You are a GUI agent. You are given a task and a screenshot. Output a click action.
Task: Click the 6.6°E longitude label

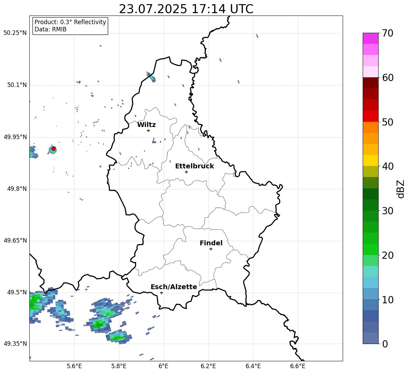(298, 366)
